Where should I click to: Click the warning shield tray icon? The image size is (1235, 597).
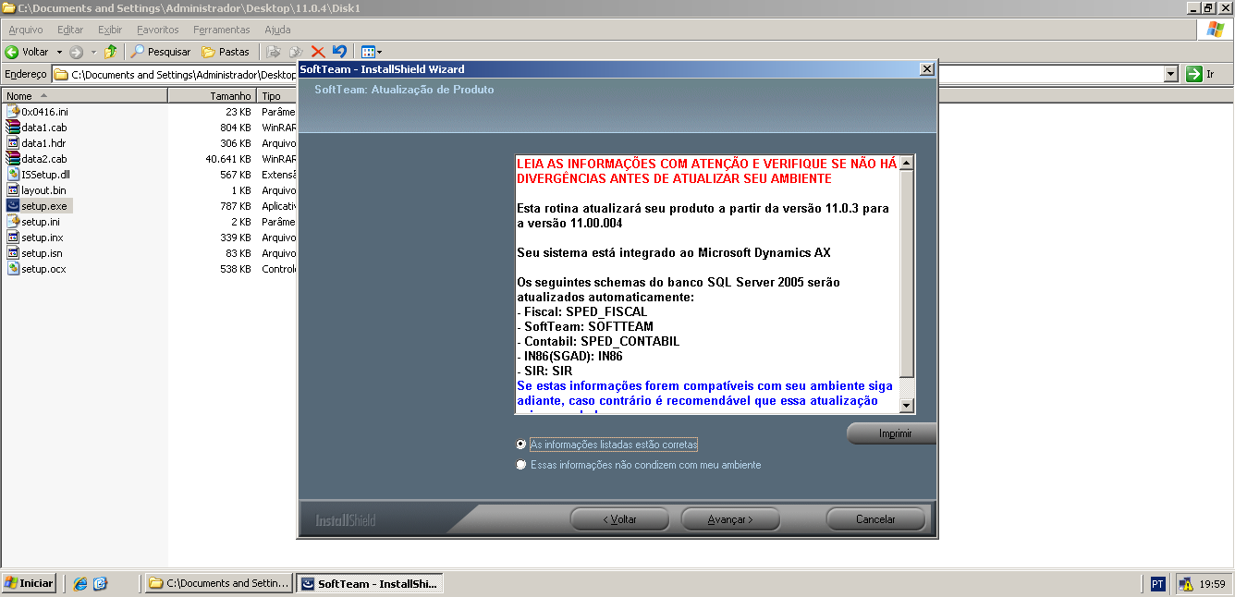point(1186,584)
